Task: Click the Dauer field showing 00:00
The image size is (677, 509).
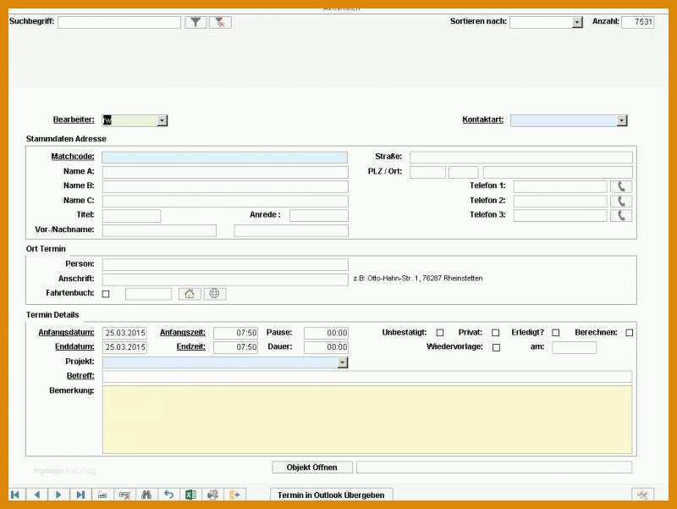Action: pos(326,347)
